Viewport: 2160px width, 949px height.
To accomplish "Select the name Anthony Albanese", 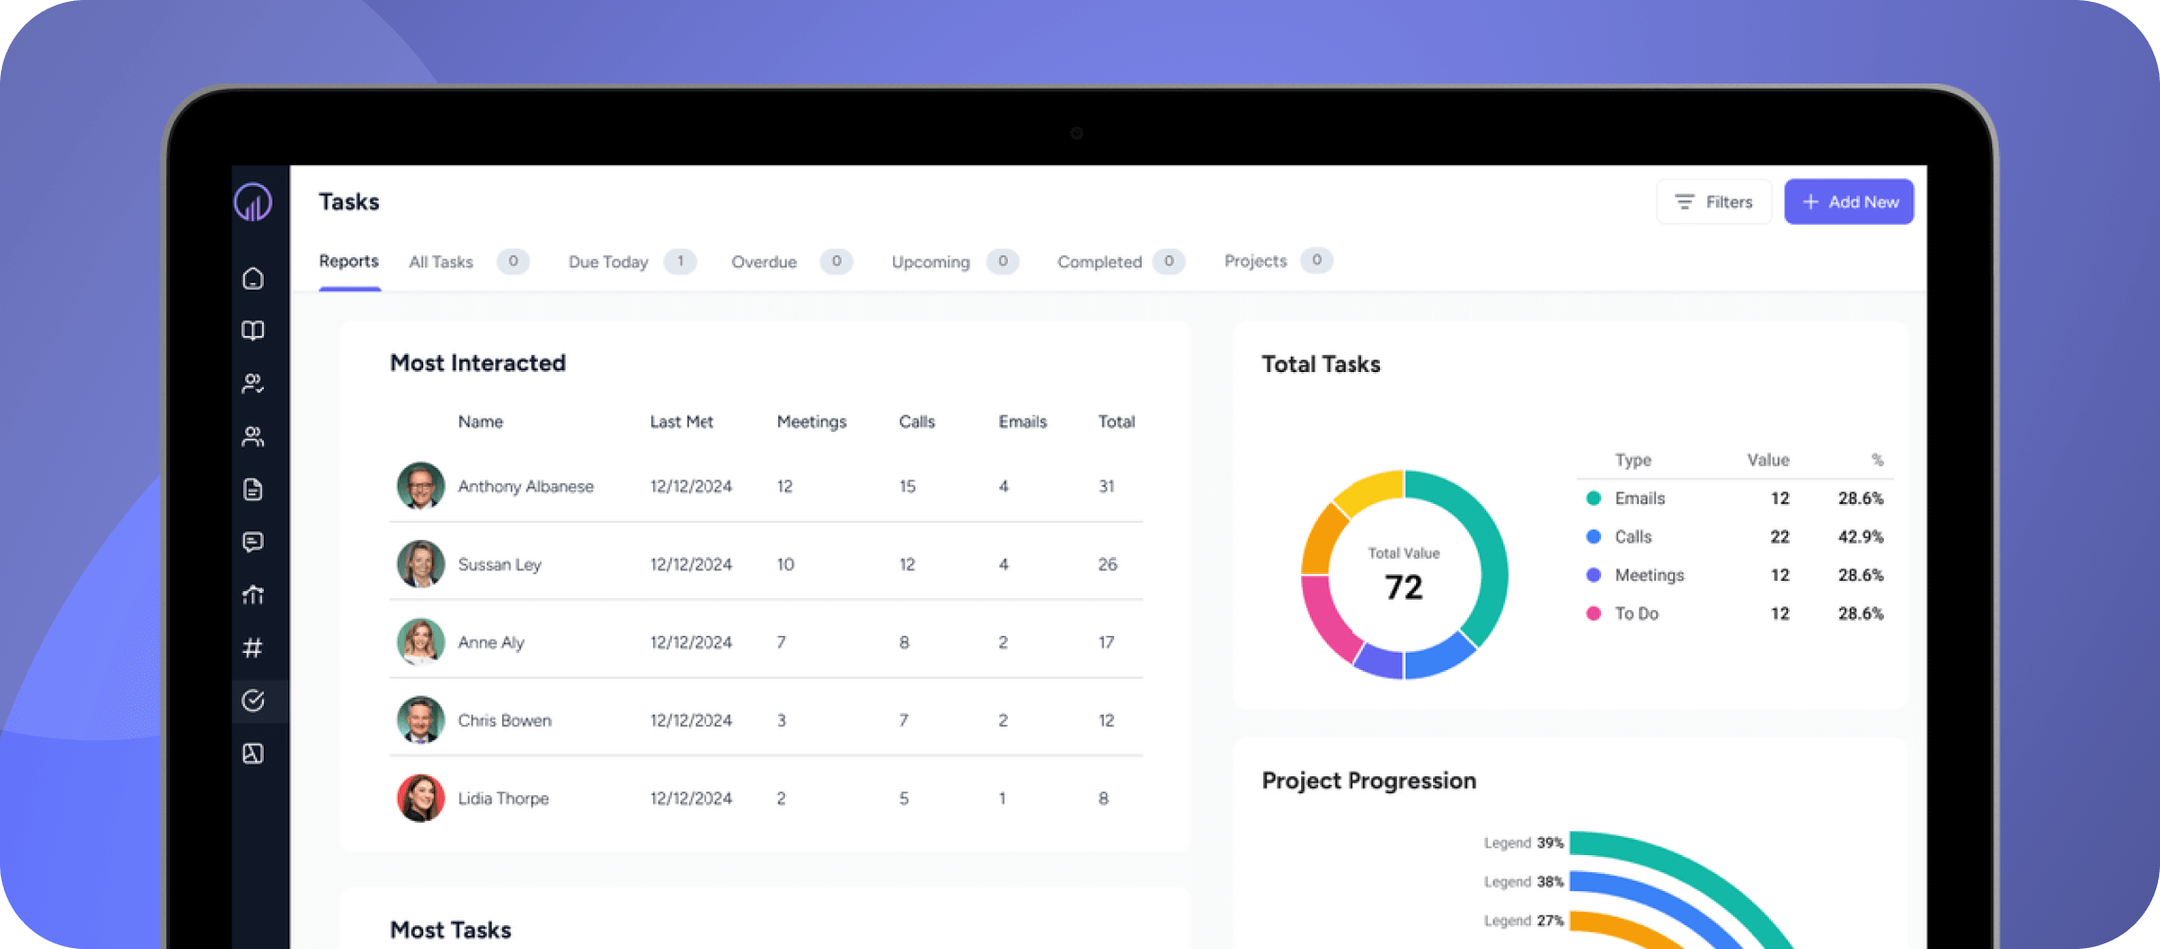I will click(x=526, y=486).
